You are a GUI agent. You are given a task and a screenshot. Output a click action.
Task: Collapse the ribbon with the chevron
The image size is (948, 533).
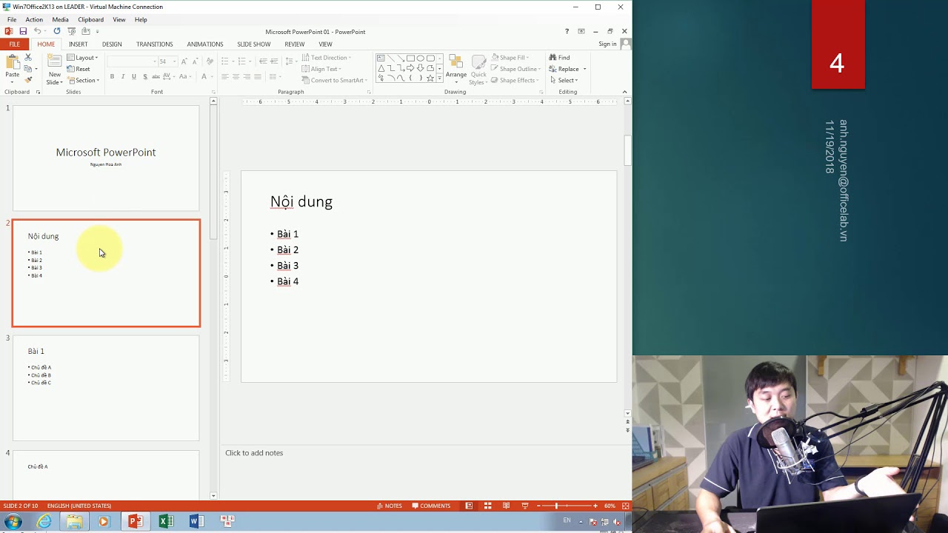[624, 92]
